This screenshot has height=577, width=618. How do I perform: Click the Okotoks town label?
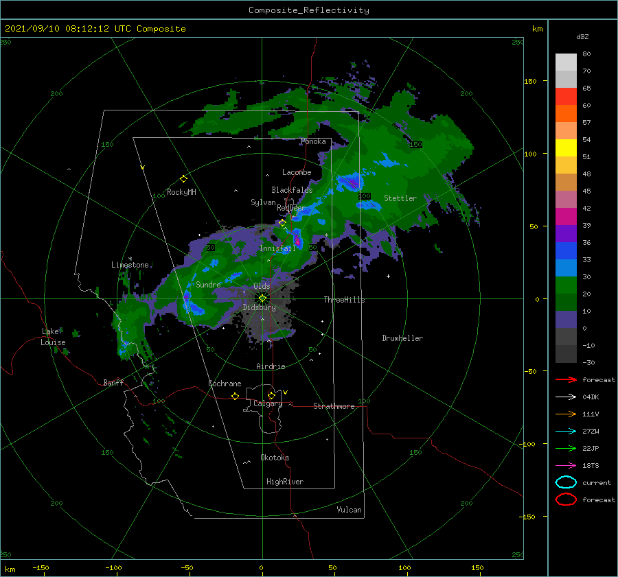tap(275, 458)
